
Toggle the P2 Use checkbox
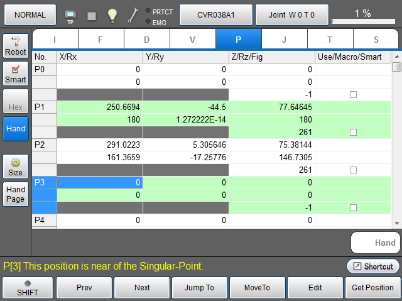click(x=353, y=170)
